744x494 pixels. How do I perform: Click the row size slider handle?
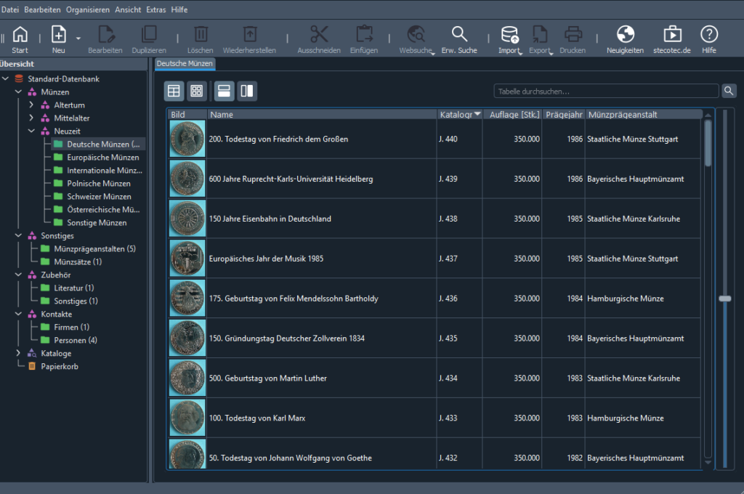724,298
